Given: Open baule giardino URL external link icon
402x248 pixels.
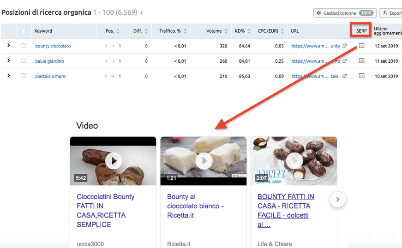Looking at the screenshot, I should click(345, 61).
